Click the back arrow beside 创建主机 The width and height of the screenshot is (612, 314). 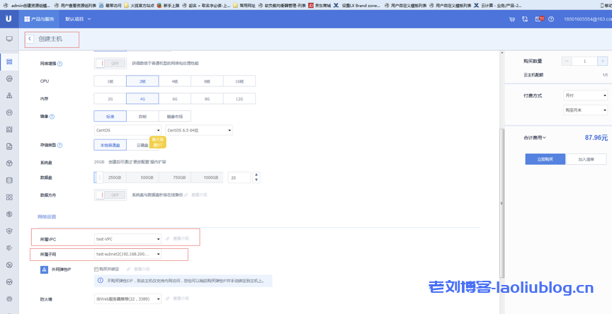[x=30, y=39]
